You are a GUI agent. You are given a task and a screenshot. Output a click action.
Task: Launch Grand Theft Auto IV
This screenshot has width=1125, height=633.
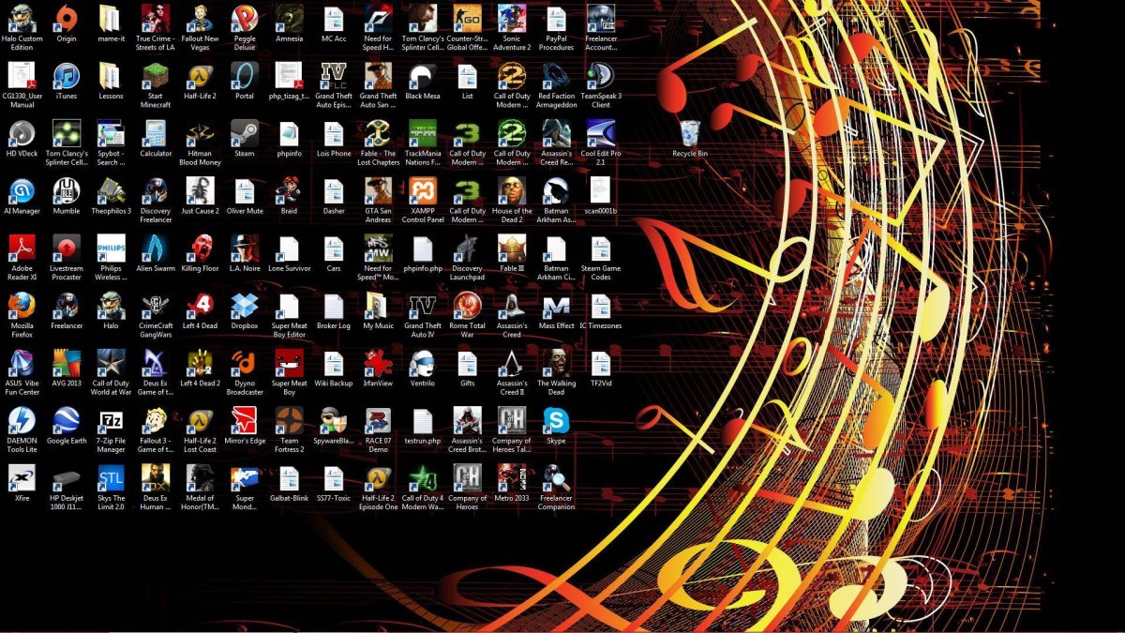click(422, 309)
